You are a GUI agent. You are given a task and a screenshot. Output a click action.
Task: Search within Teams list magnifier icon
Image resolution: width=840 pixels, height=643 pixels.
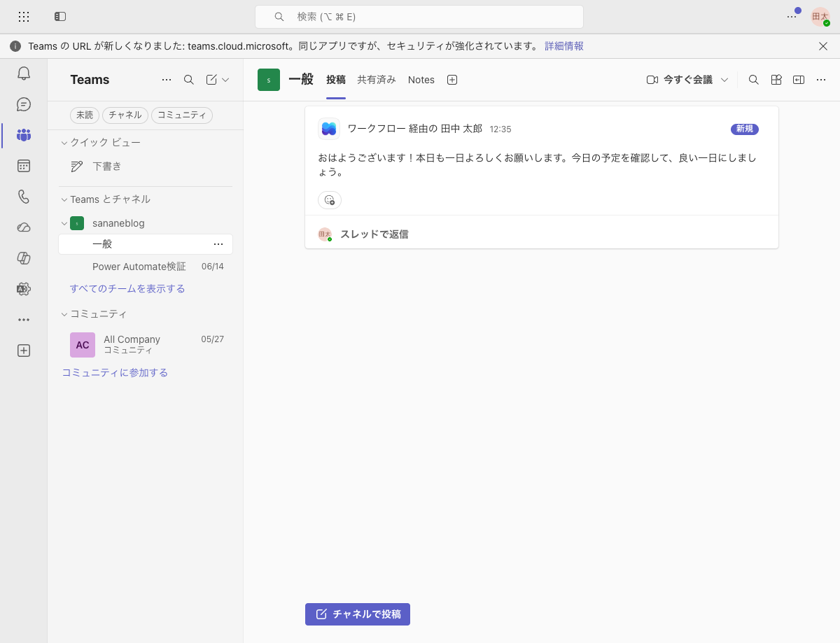point(189,80)
